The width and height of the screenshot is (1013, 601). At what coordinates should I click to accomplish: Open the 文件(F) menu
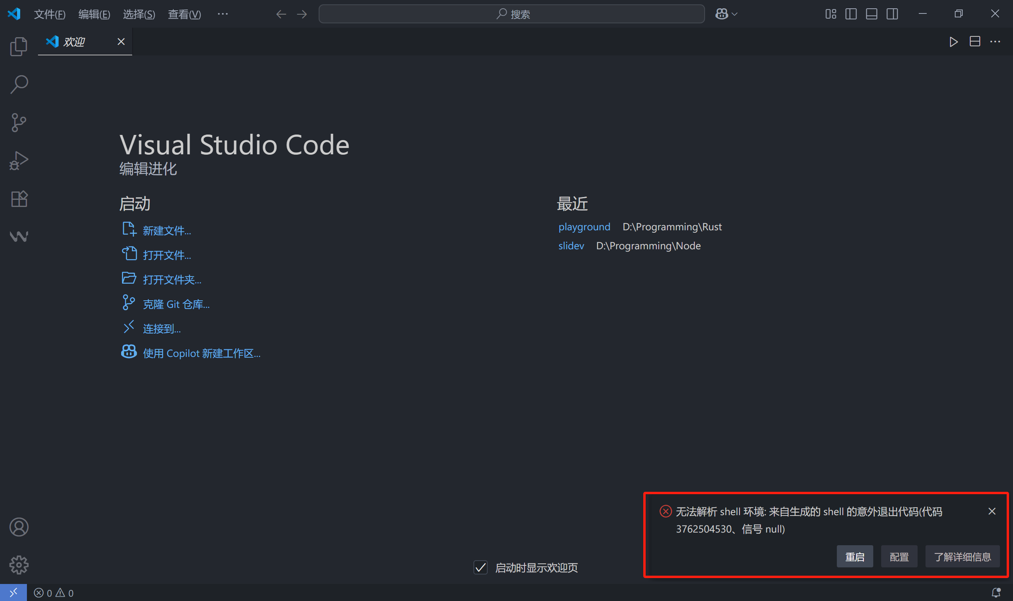coord(49,15)
